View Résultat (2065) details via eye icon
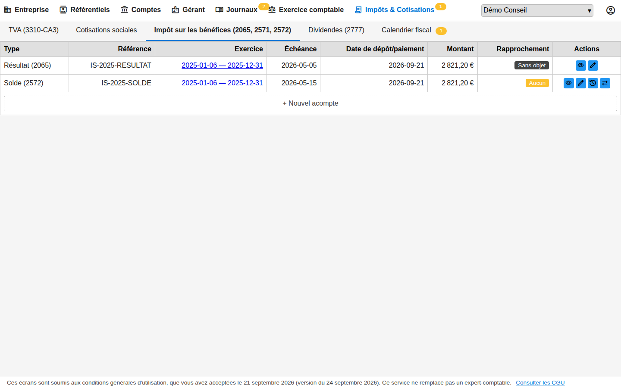Screen dimensions: 621x388 (x=581, y=66)
